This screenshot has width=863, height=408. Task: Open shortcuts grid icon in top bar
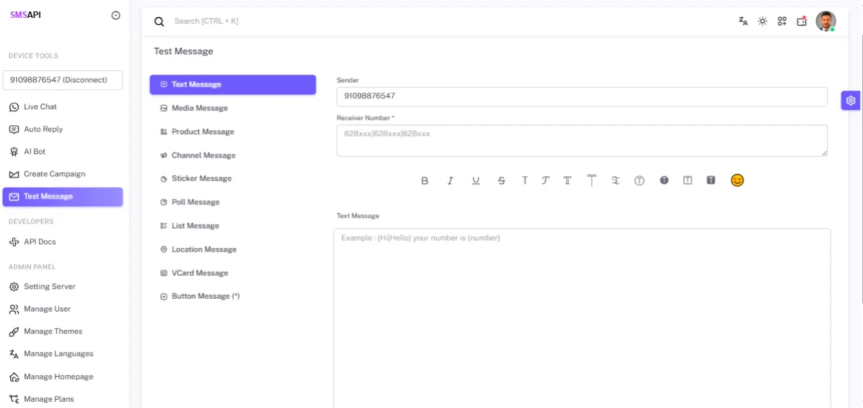[782, 21]
